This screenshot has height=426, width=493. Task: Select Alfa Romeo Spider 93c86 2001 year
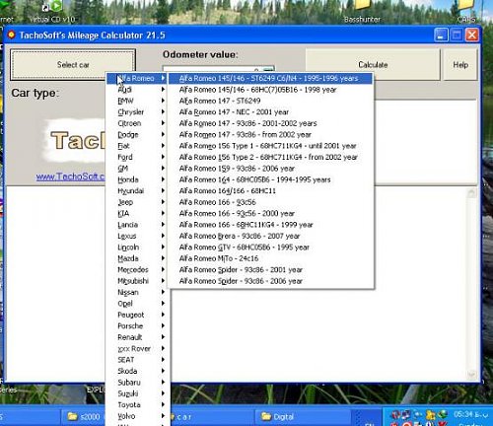click(270, 269)
